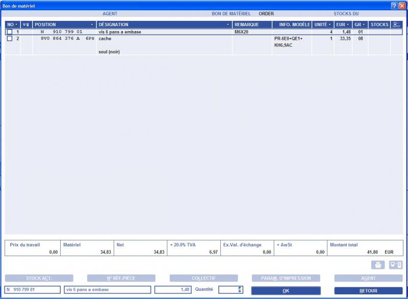Screen dimensions: 408x299
Task: Click the Net label
Action: [120, 245]
